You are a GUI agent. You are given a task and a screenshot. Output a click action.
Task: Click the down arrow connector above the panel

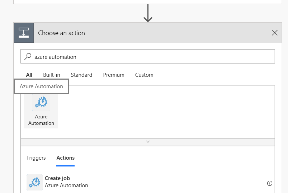pyautogui.click(x=148, y=14)
